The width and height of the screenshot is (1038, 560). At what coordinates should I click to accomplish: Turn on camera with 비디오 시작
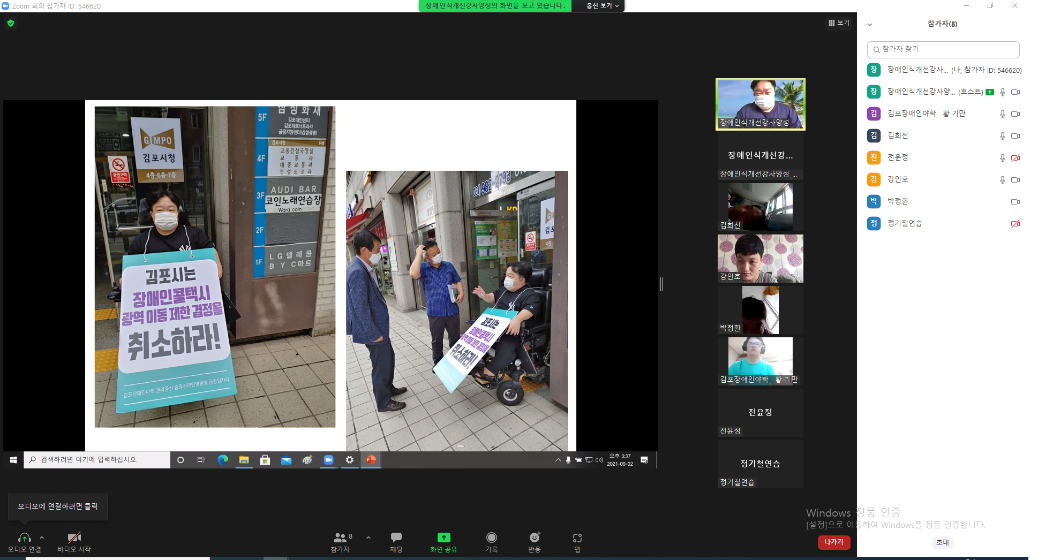pos(74,542)
